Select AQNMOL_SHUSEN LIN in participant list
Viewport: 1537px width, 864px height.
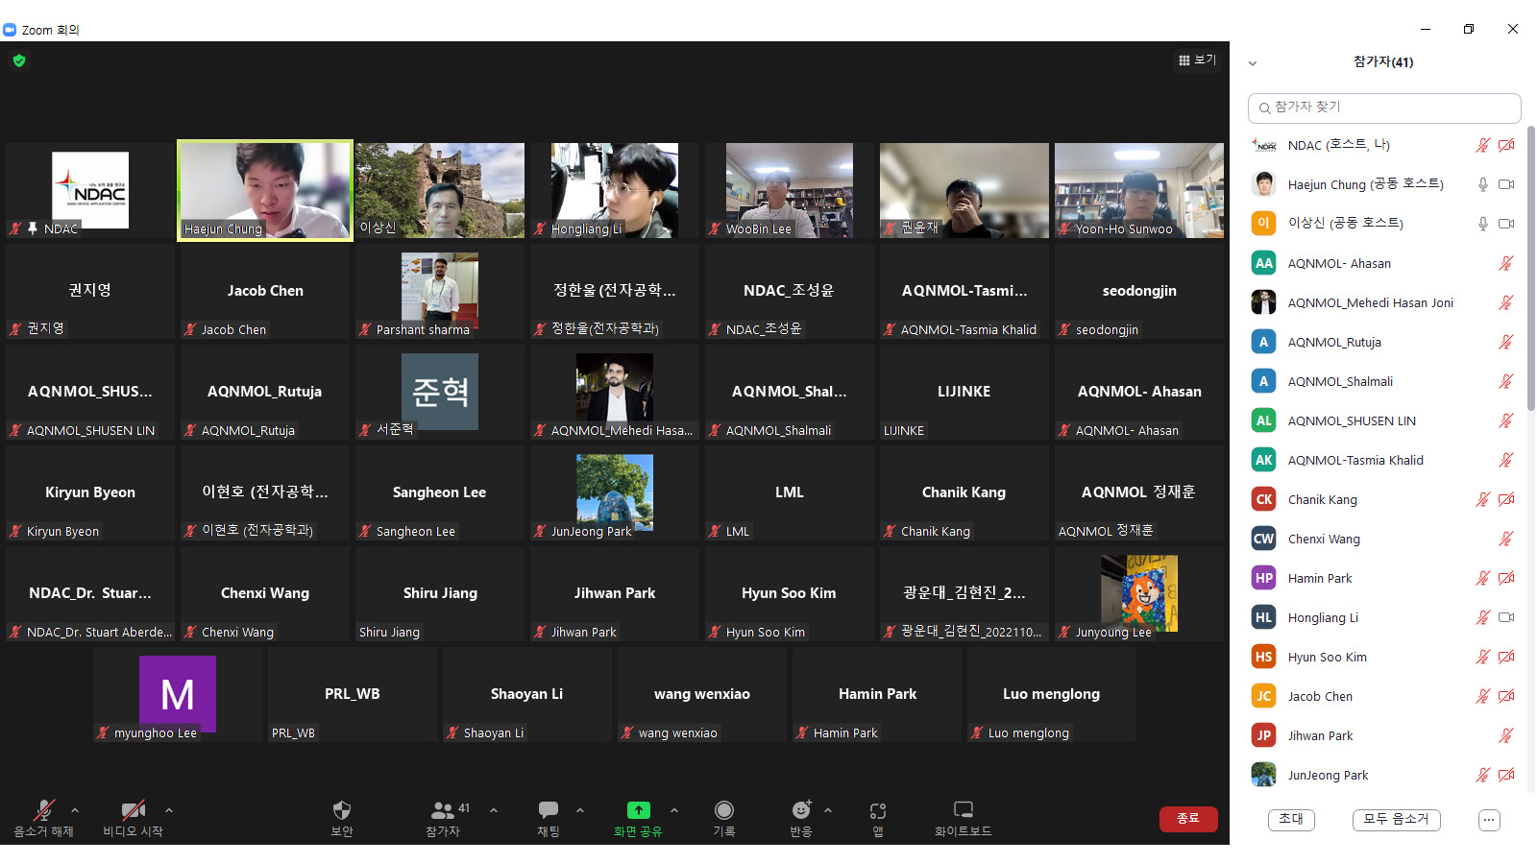coord(1384,420)
